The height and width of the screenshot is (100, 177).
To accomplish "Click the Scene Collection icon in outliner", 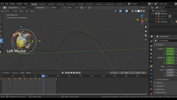I will (153, 11).
